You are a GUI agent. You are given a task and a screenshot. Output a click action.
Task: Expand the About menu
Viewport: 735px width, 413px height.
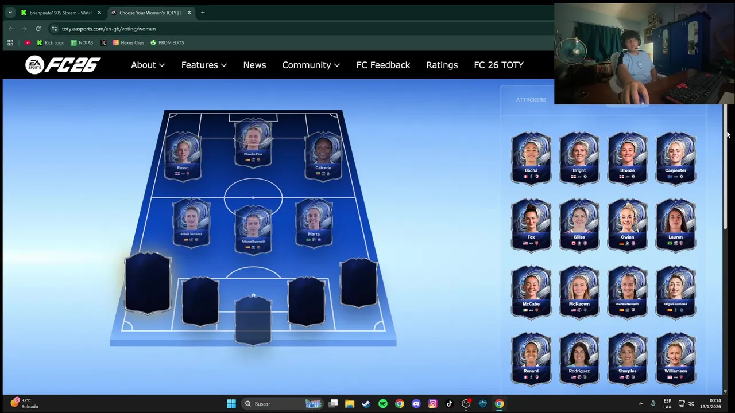click(x=148, y=65)
